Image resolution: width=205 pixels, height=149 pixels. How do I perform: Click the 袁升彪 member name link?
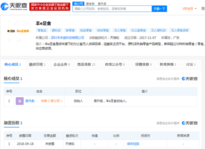30,101
